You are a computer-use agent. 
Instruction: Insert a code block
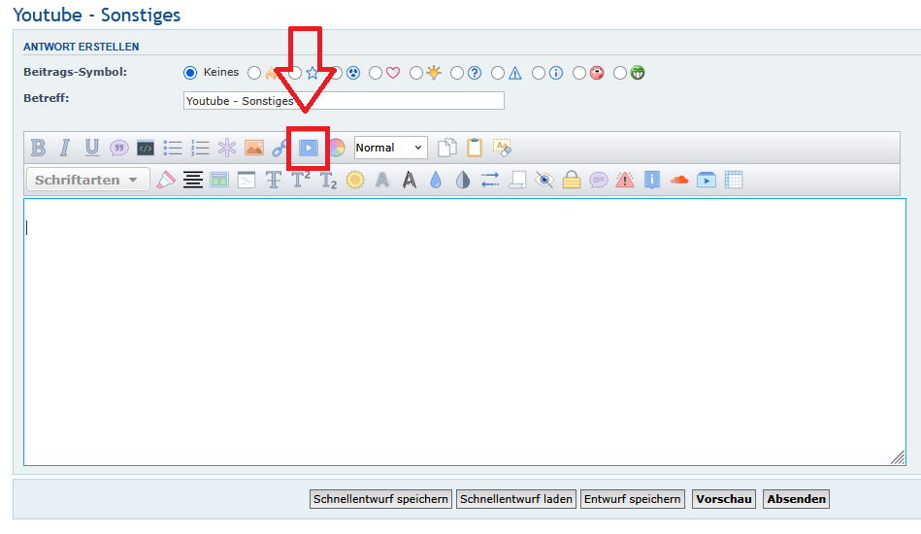(x=145, y=148)
